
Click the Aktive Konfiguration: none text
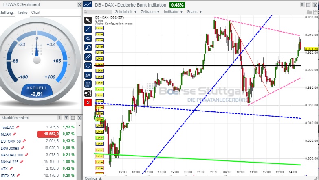coord(114,24)
